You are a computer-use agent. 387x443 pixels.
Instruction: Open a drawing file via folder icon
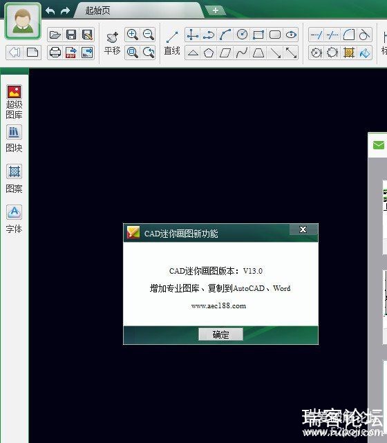coord(55,35)
